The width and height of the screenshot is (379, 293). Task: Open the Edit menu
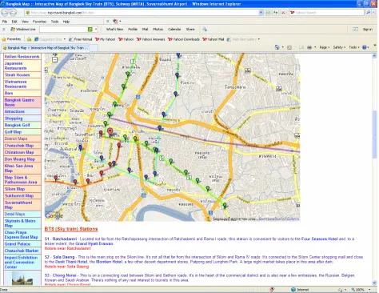point(14,22)
